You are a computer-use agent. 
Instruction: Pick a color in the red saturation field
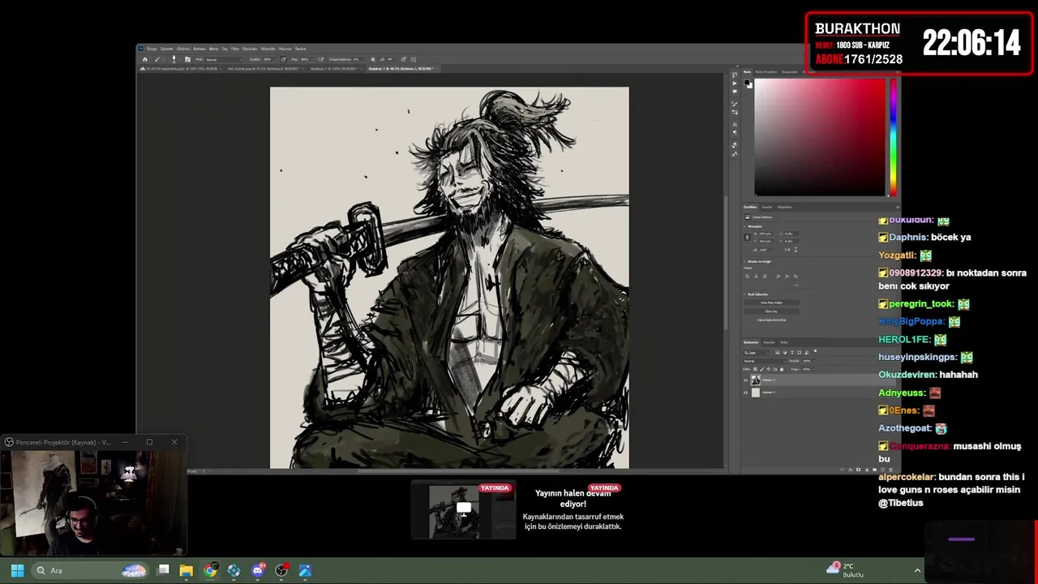820,137
